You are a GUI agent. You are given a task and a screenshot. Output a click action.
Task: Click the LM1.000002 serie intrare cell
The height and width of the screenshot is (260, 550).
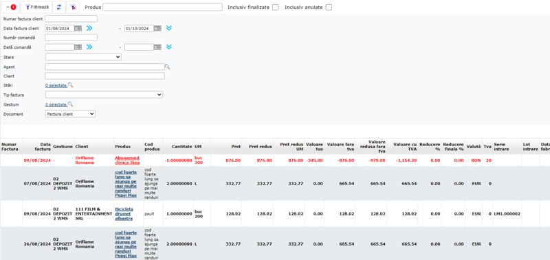tap(507, 214)
